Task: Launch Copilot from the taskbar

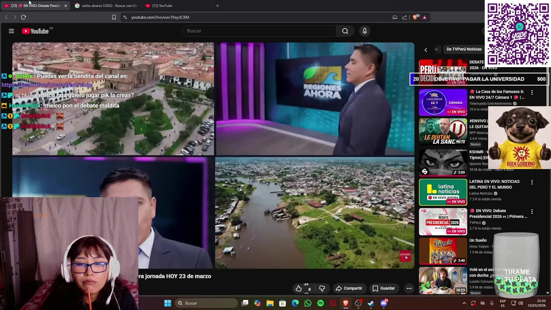Action: (x=257, y=303)
